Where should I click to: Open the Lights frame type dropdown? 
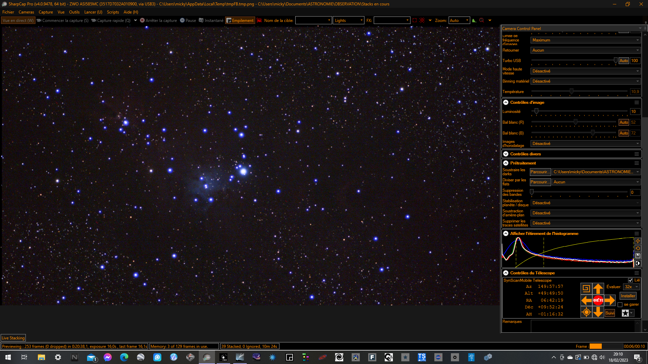(349, 21)
